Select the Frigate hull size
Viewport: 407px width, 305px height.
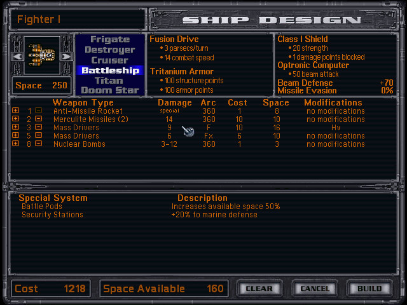pos(109,39)
